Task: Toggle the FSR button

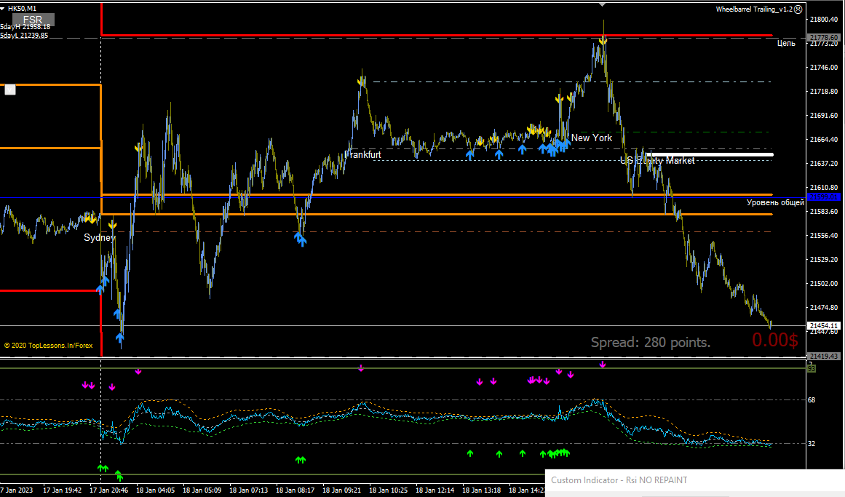Action: (x=33, y=20)
